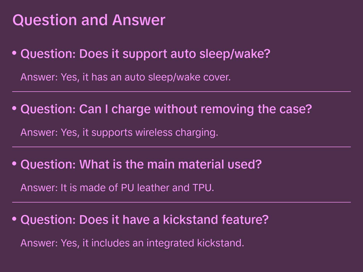Click the divider below the PU leather answer
Viewport: 363px width, 272px height.
pos(181,202)
